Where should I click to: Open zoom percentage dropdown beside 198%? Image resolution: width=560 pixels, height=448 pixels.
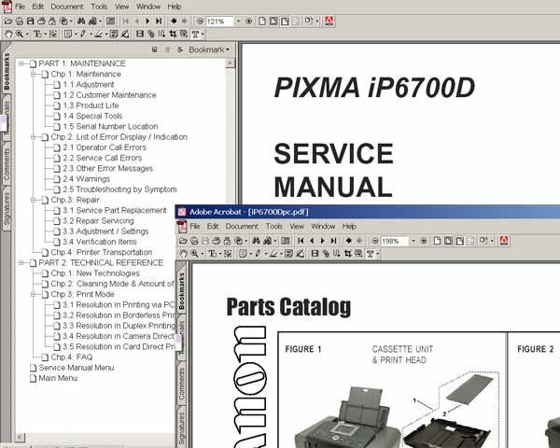tap(413, 241)
